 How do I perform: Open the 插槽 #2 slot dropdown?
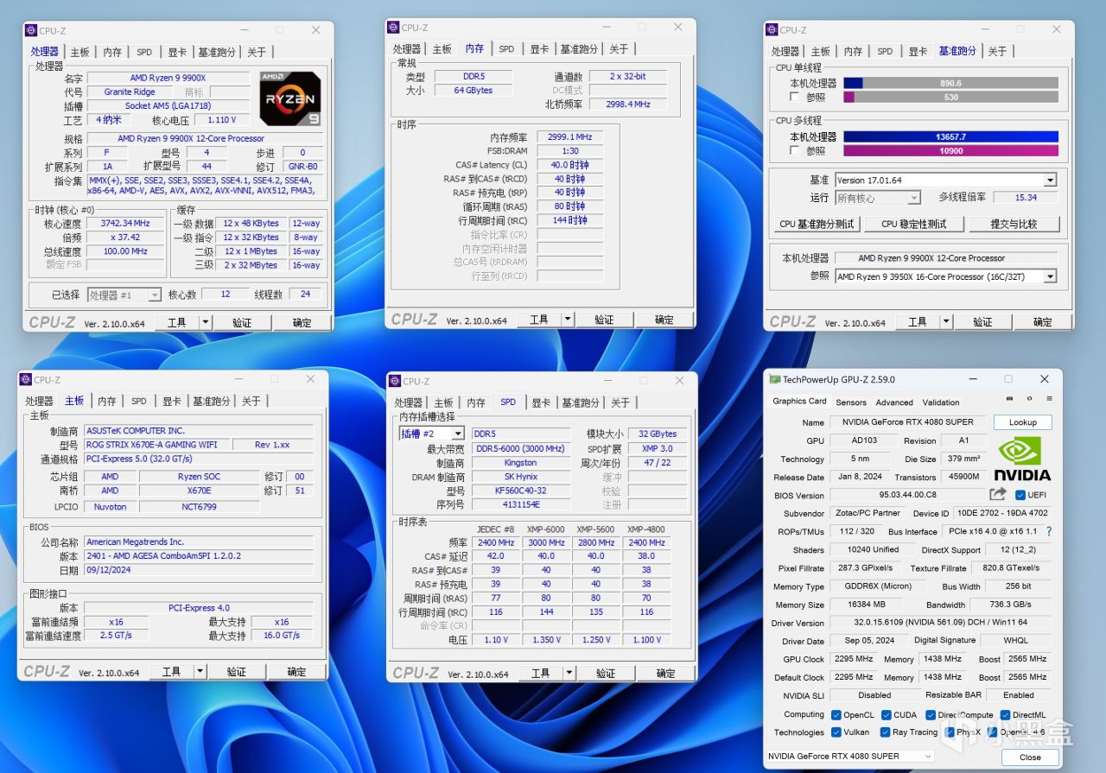[457, 434]
